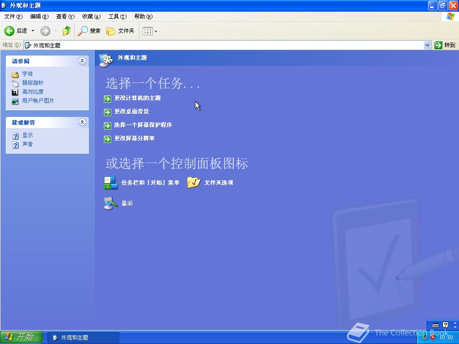The image size is (459, 344).
Task: Toggle the Folders (文件夹) pane button
Action: [x=120, y=31]
